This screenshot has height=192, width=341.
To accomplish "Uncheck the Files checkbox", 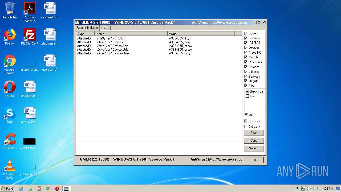I will click(246, 86).
